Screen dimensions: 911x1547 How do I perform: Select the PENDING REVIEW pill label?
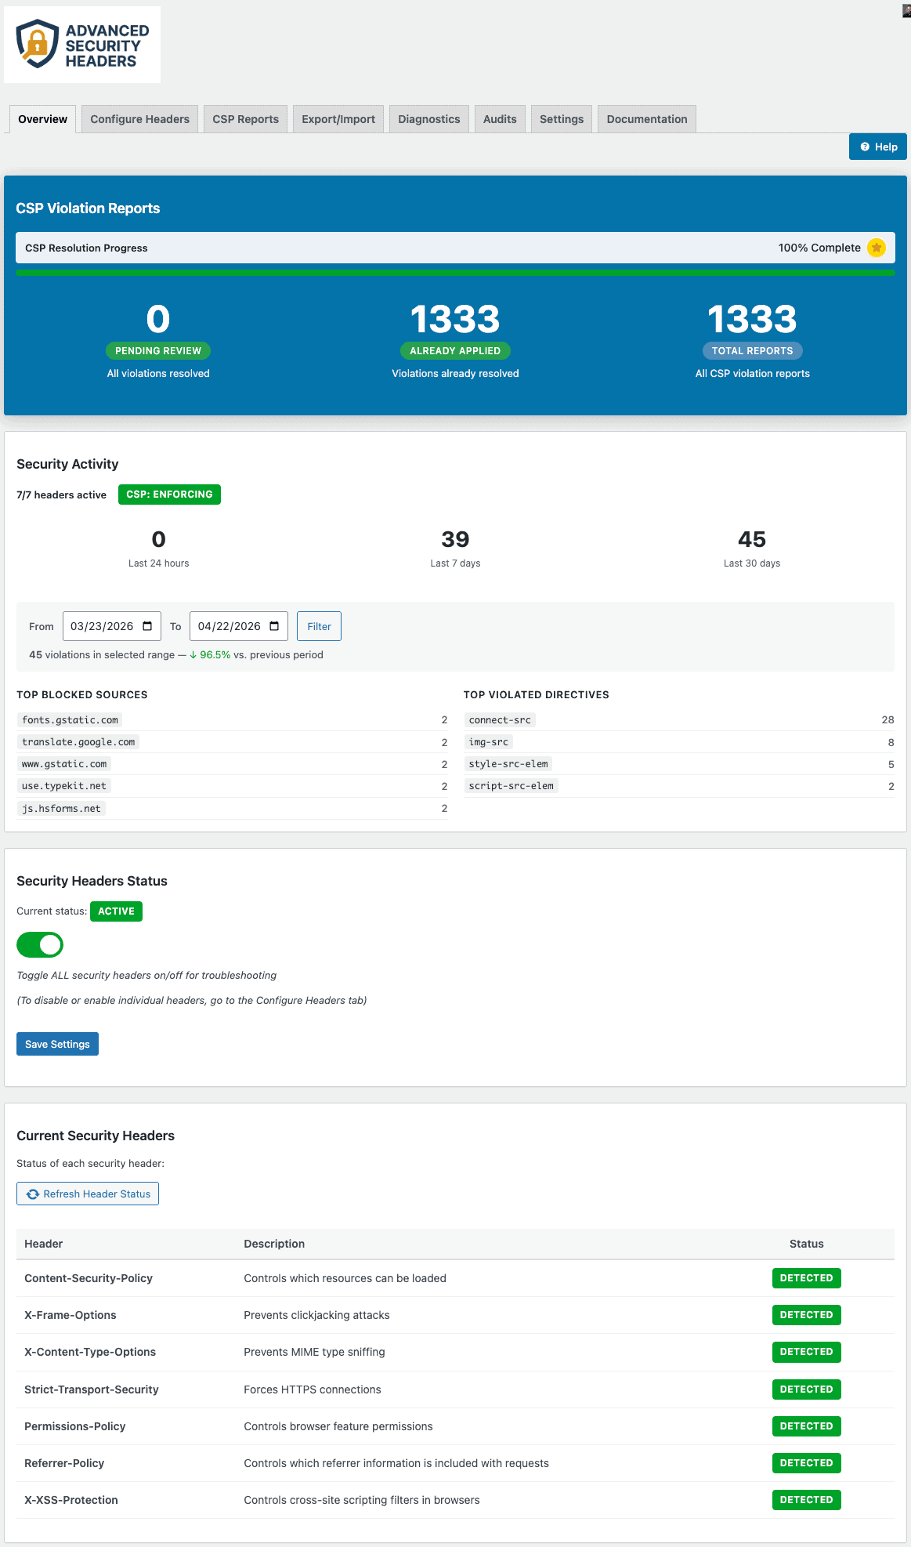158,351
